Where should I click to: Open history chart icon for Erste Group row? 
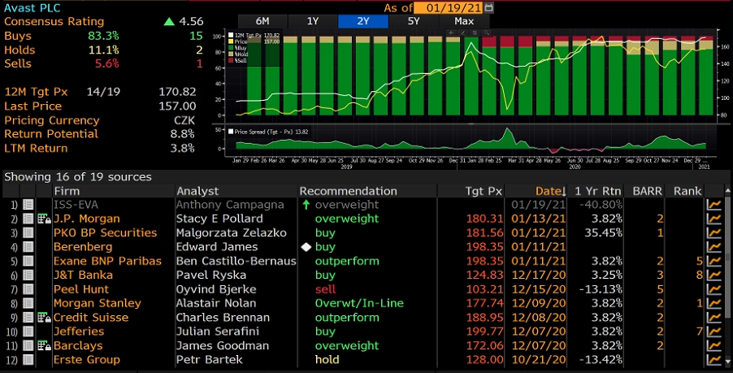(713, 359)
